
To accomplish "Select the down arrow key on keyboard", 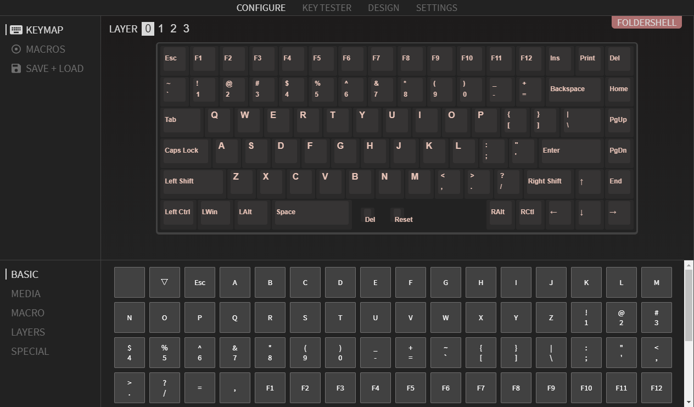I will (x=589, y=213).
